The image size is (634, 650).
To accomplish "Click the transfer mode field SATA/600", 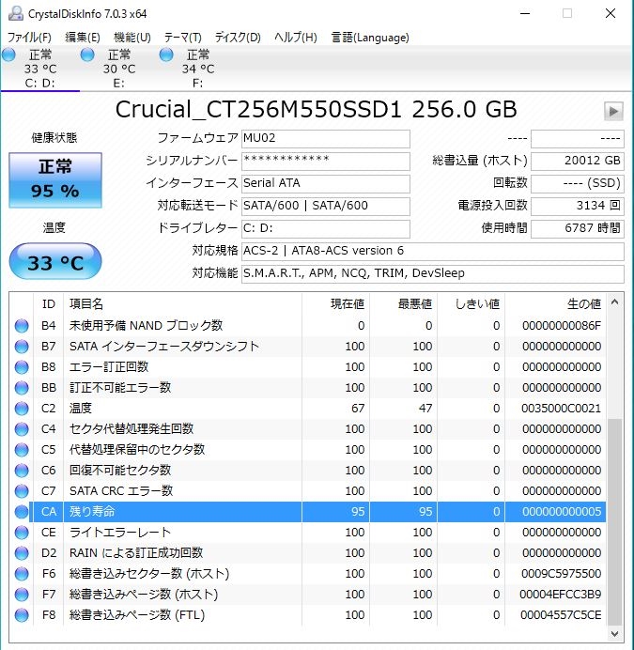I will click(326, 206).
